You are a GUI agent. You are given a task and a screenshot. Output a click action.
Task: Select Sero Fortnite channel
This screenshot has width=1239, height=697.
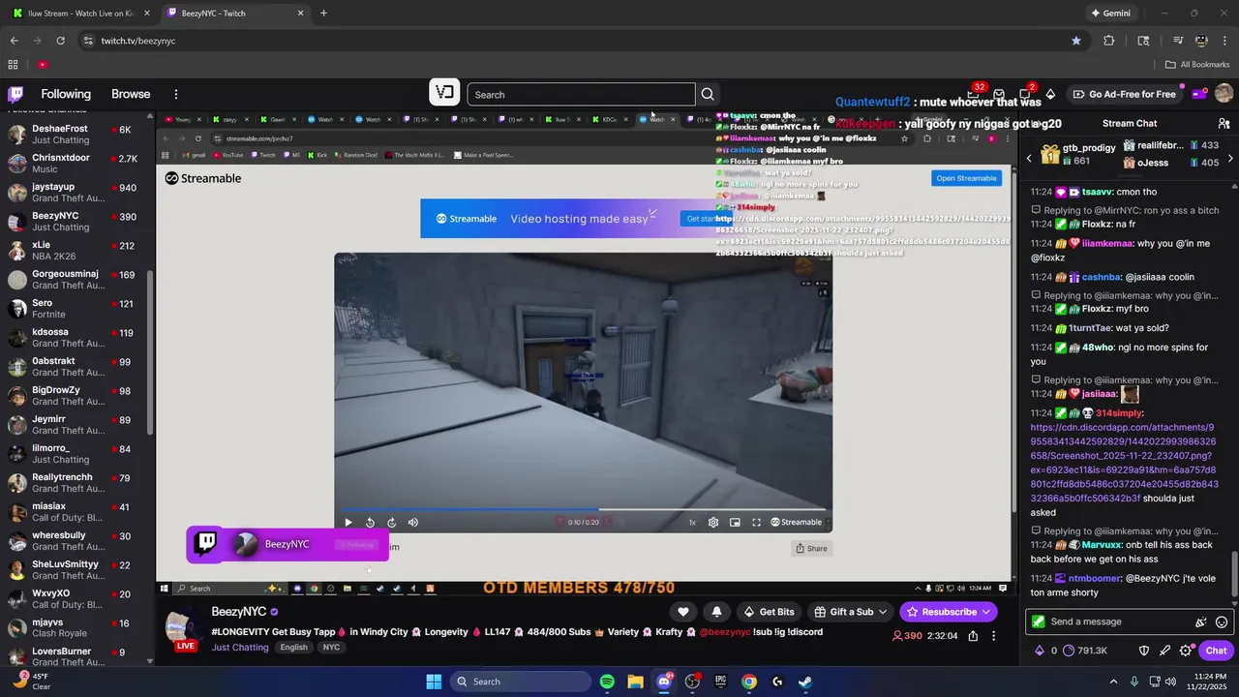click(76, 309)
